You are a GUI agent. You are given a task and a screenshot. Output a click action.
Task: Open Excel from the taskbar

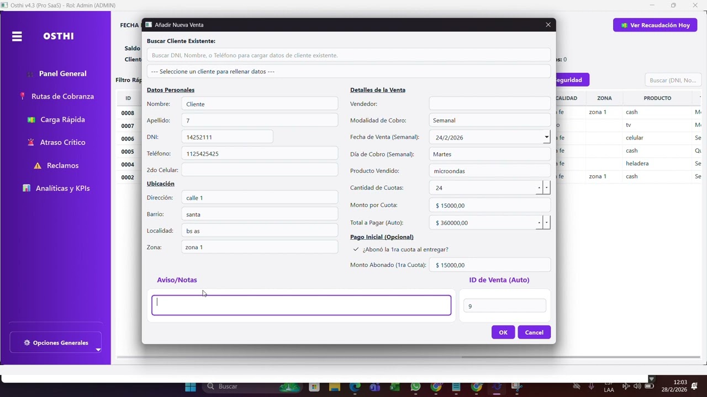(x=395, y=387)
